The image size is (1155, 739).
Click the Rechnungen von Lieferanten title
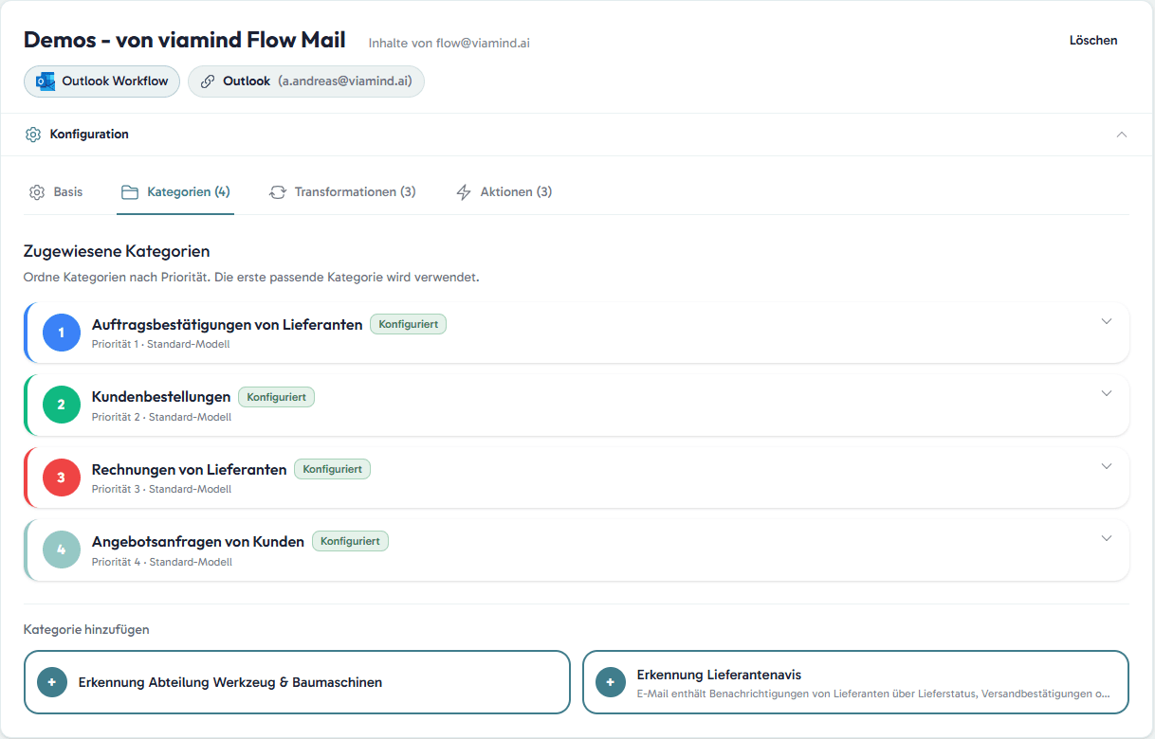pyautogui.click(x=190, y=470)
